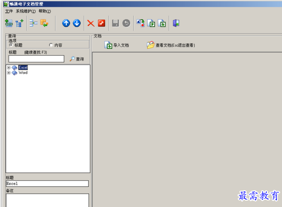The width and height of the screenshot is (282, 207).
Task: Move node up with blue up arrow
Action: [x=66, y=23]
